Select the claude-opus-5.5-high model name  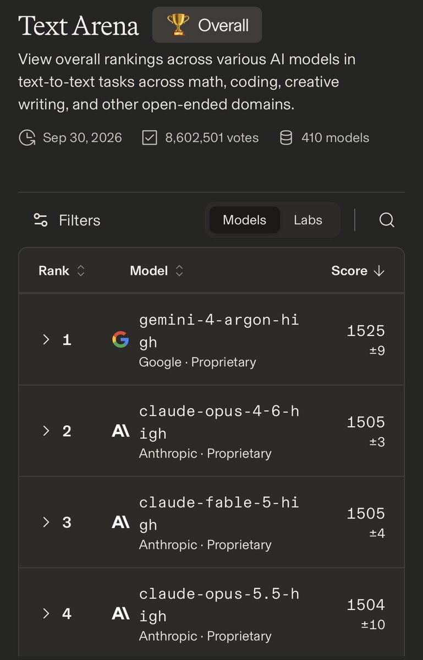[219, 604]
